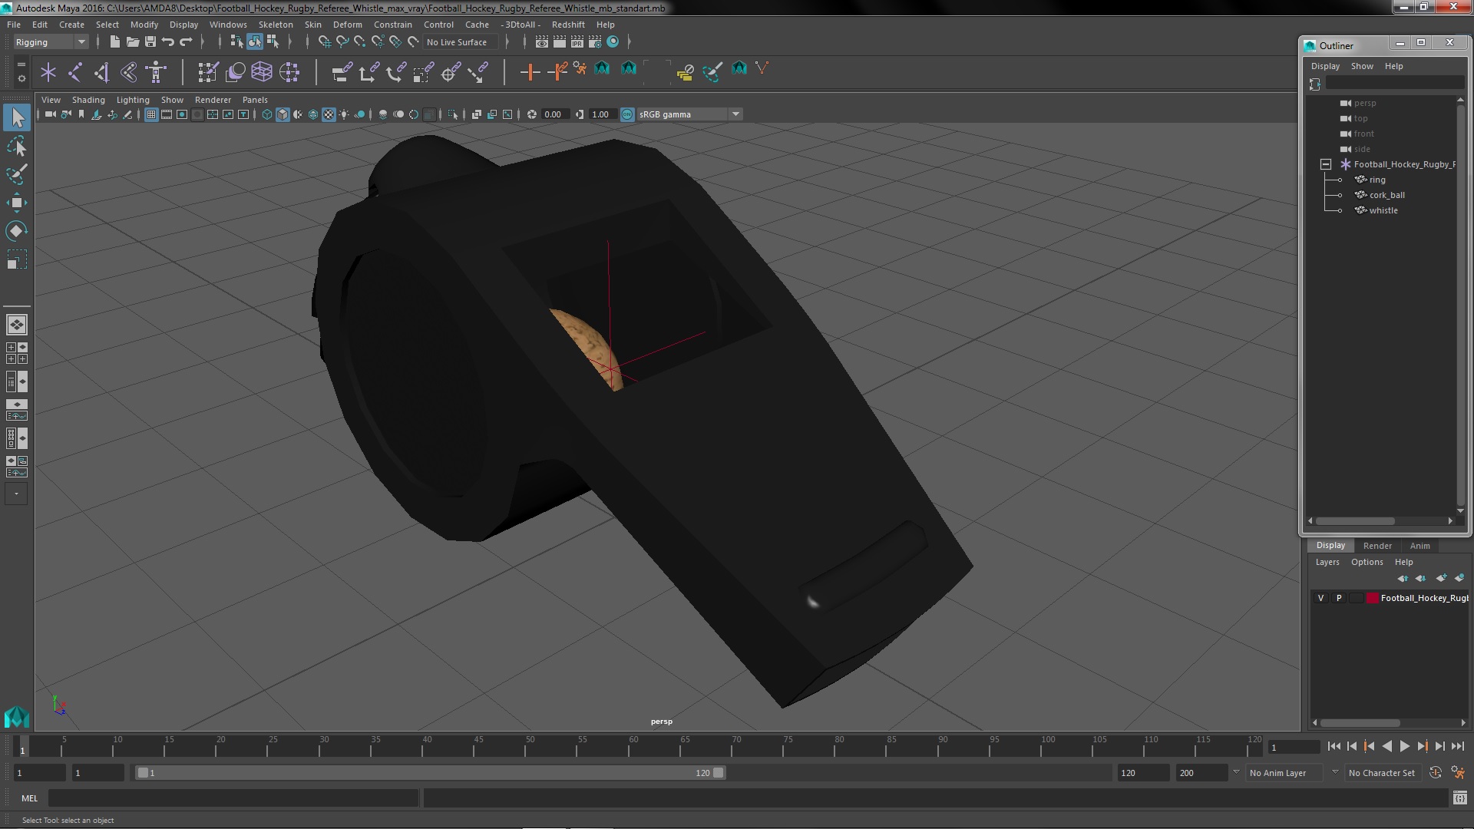Click the Outliner search field
This screenshot has width=1474, height=829.
click(x=1395, y=83)
